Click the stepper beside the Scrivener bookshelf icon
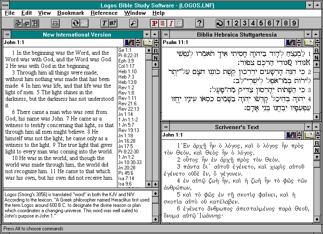The height and width of the screenshot is (234, 323). click(299, 135)
